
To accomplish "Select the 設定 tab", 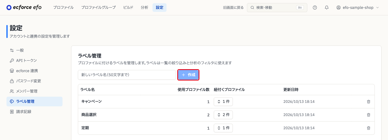I will (x=160, y=8).
